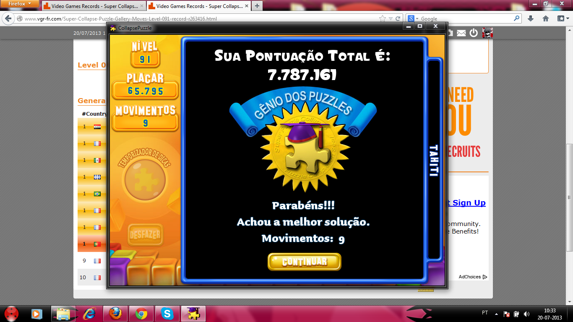Reload the page using the refresh icon
The width and height of the screenshot is (573, 322).
(x=398, y=18)
